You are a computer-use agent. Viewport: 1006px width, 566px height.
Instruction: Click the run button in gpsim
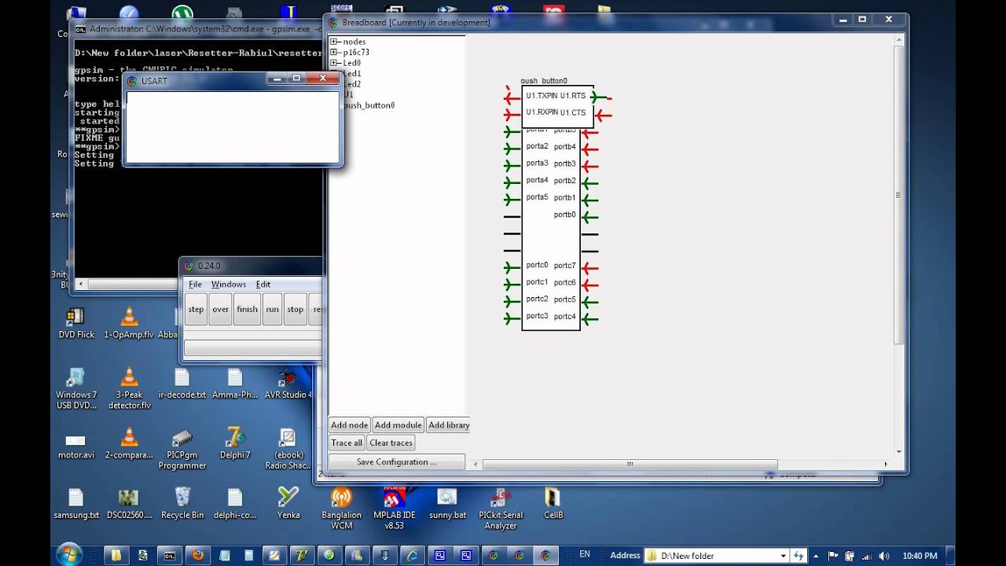click(x=272, y=309)
